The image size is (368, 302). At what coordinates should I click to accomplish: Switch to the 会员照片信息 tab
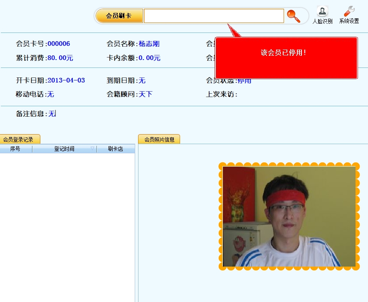159,140
